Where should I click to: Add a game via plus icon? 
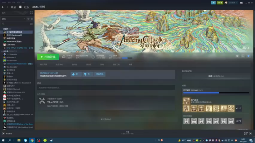point(4,133)
